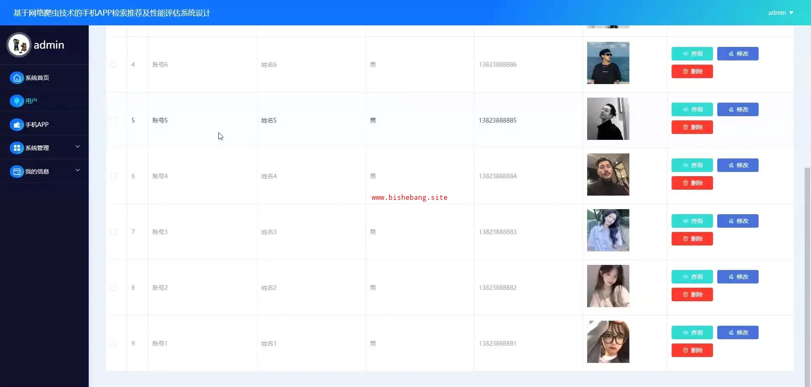The image size is (811, 387).
Task: Edit 账号5 with the 修改 button
Action: coord(738,109)
